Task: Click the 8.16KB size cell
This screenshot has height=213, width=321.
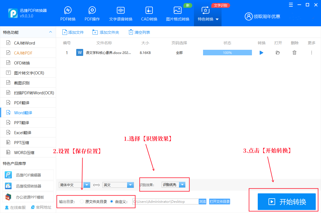Action: tap(145, 53)
